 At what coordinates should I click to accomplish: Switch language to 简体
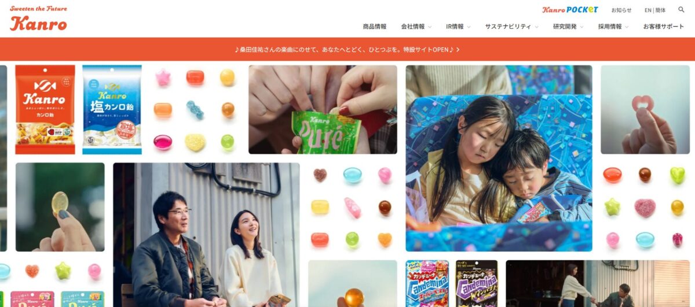(x=660, y=10)
